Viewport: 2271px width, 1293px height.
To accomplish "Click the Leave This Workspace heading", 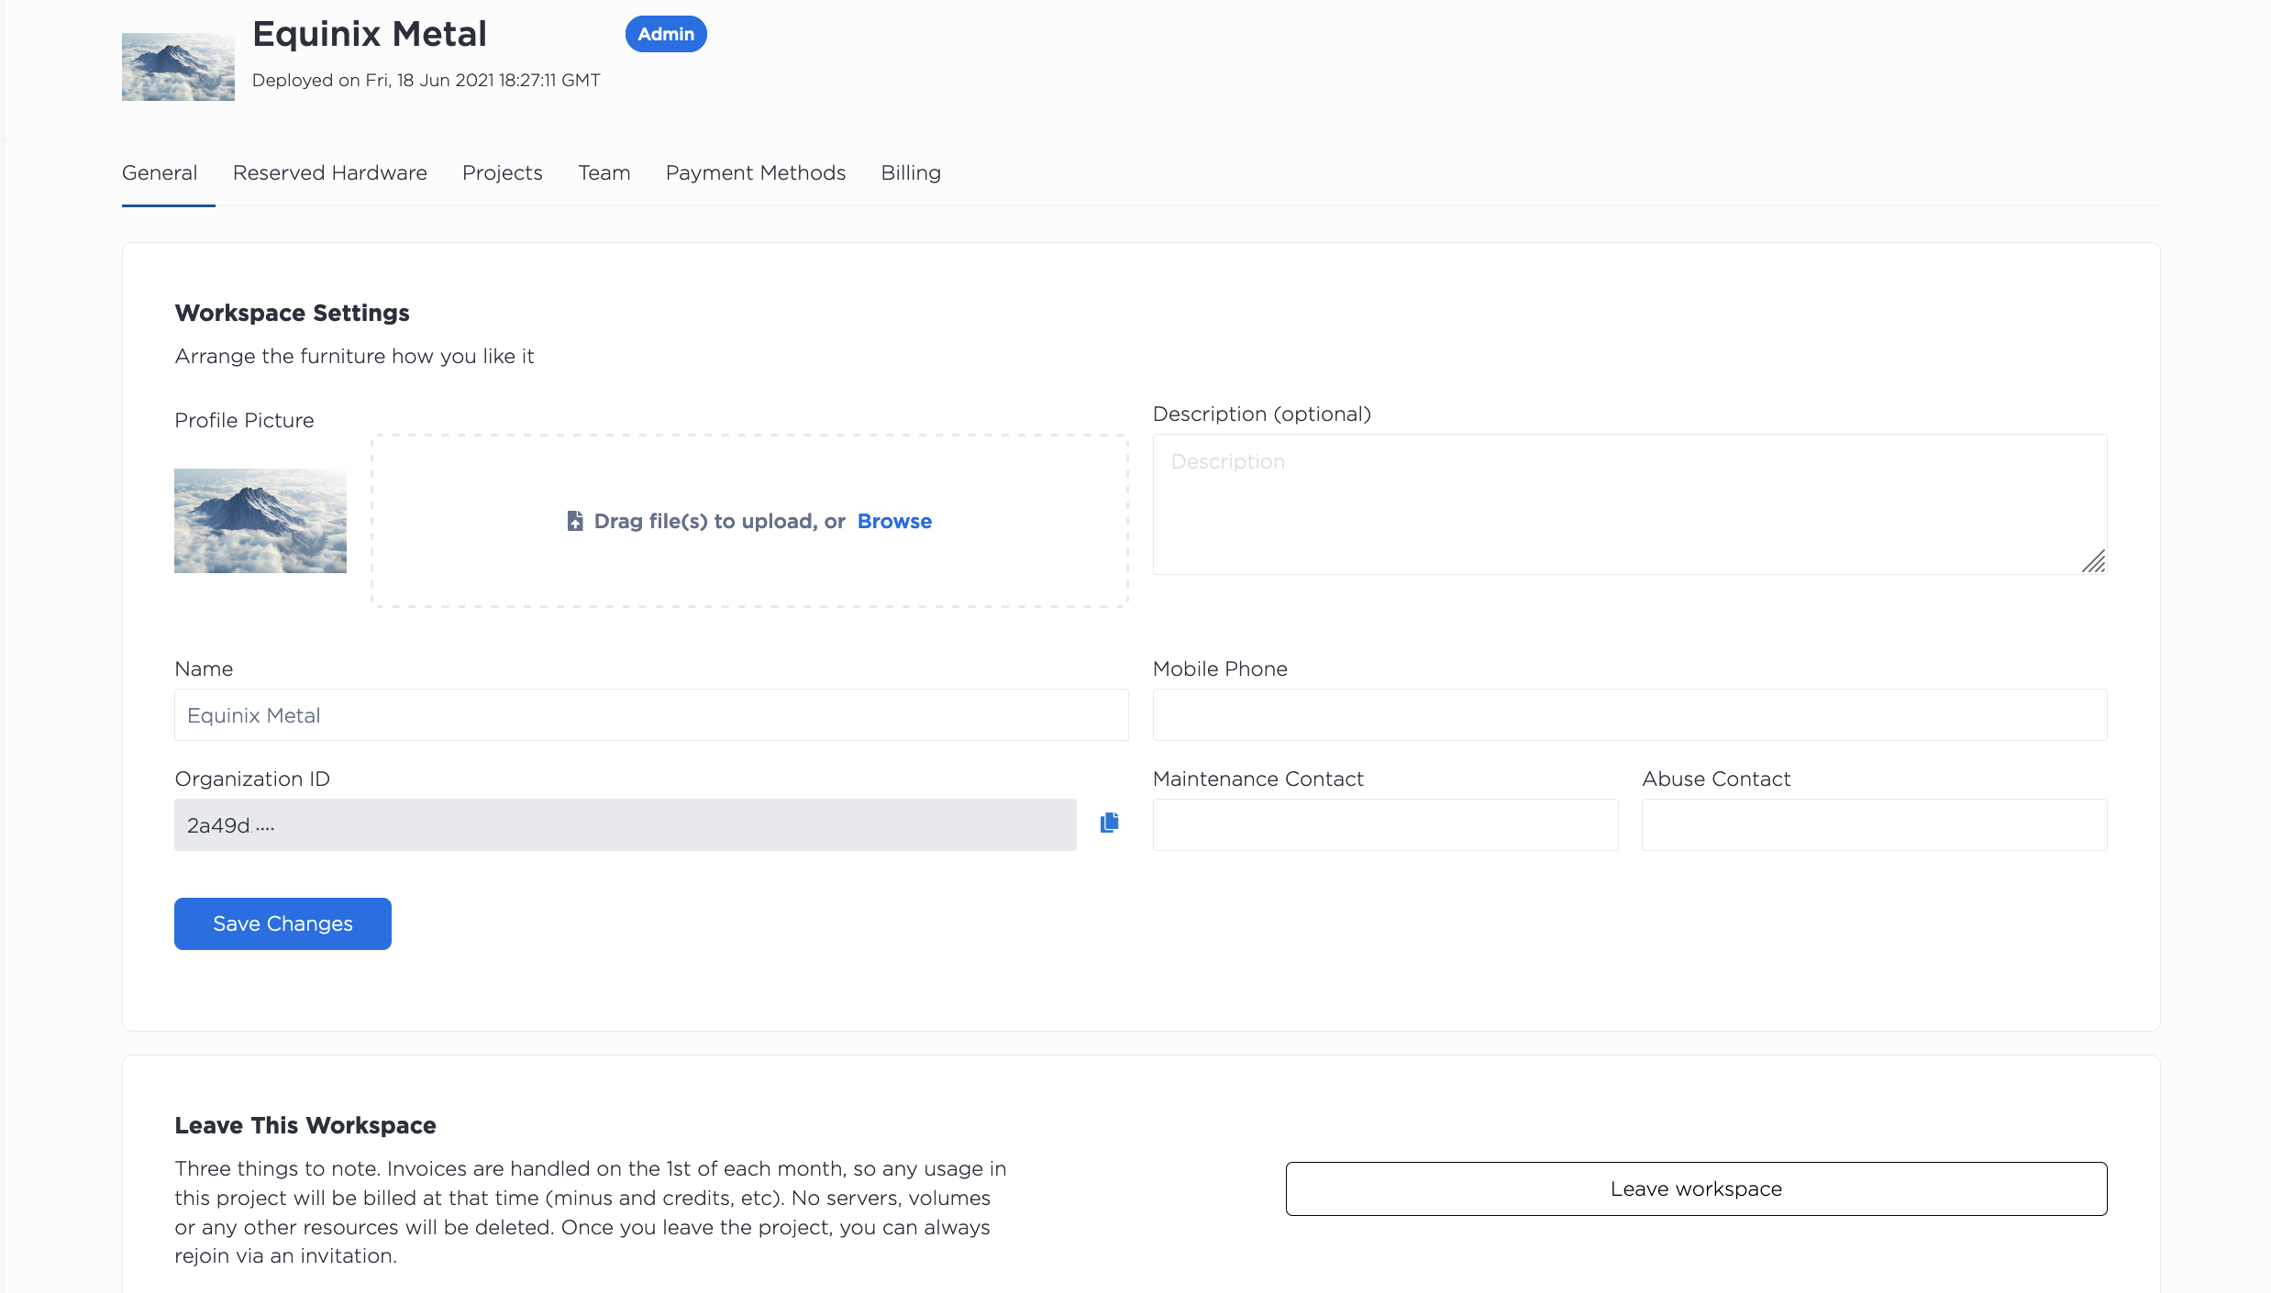I will (305, 1125).
